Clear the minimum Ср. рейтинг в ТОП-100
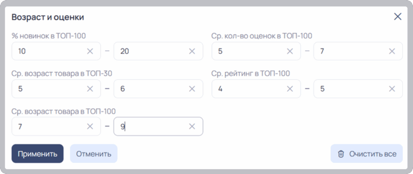Viewport: 413px width, 174px height. 290,89
